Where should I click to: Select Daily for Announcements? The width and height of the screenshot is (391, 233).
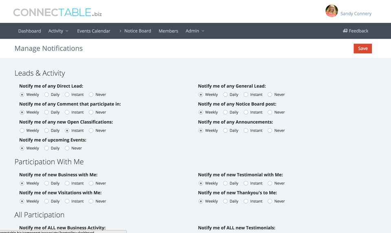point(225,130)
